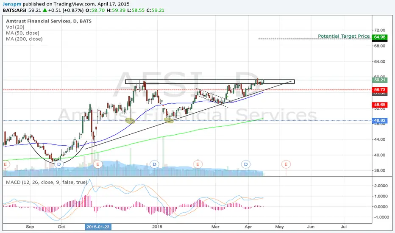Click the green up-triangle beside the +0.51 change

pyautogui.click(x=45, y=10)
